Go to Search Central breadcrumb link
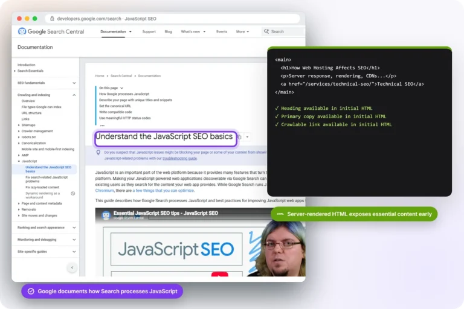This screenshot has height=309, width=464. 121,75
